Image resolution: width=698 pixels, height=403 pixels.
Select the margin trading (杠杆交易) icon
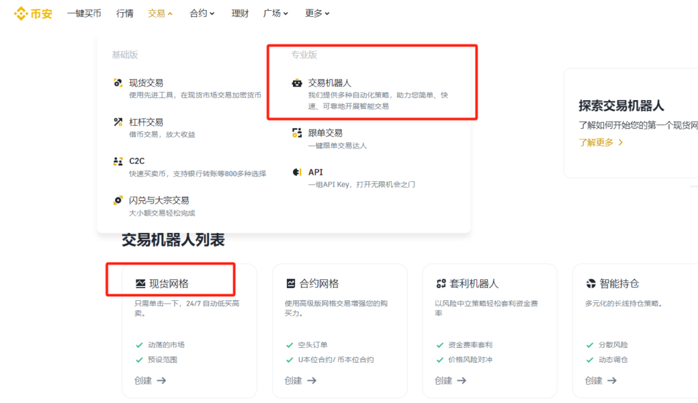[118, 122]
